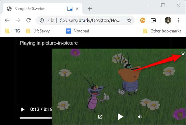Click back to tab icon in PiP
The image size is (186, 125).
pyautogui.click(x=100, y=117)
